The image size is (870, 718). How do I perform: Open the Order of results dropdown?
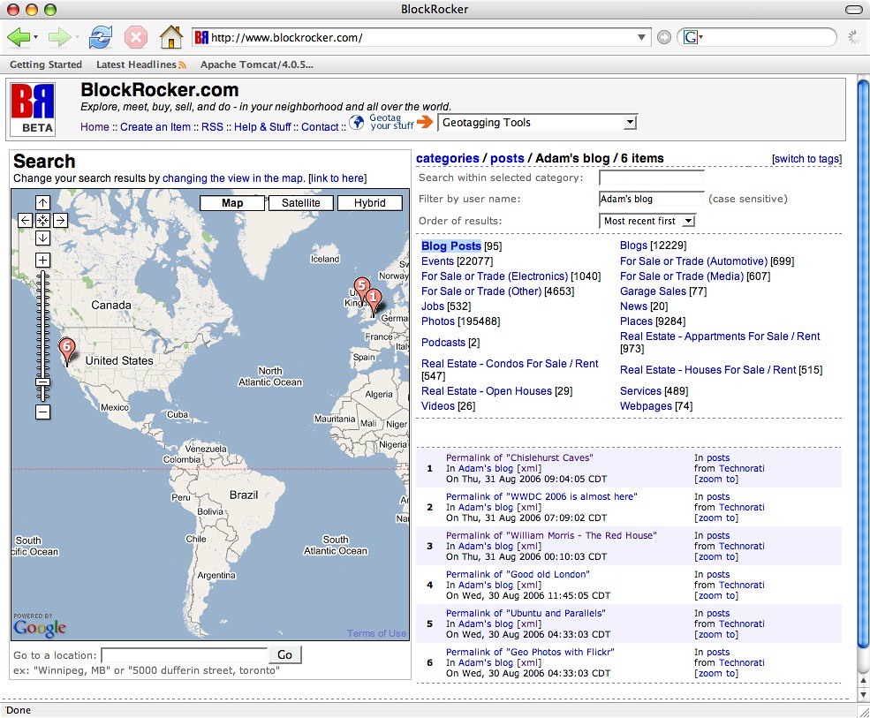tap(647, 221)
